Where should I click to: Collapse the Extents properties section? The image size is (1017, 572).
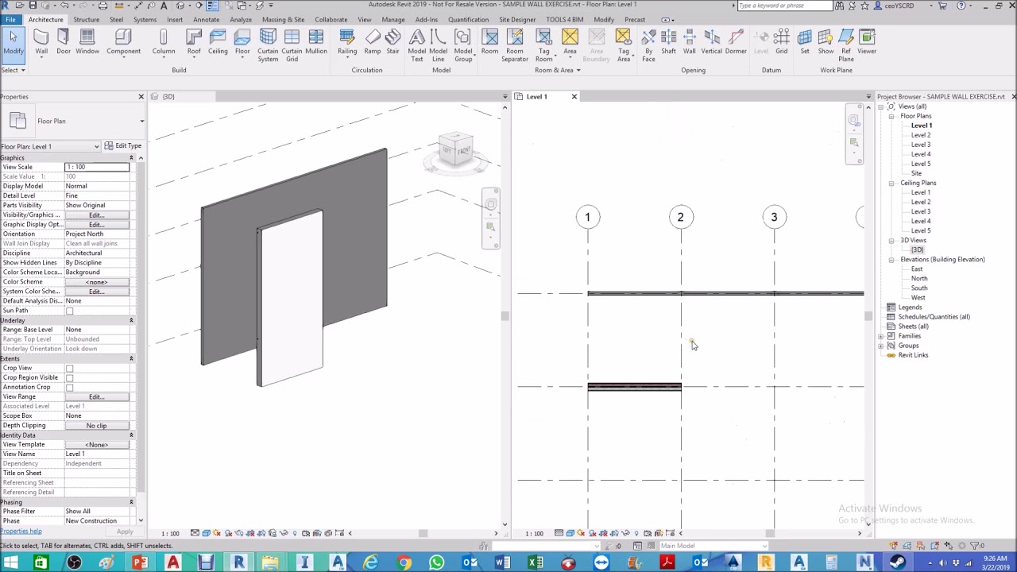(131, 358)
